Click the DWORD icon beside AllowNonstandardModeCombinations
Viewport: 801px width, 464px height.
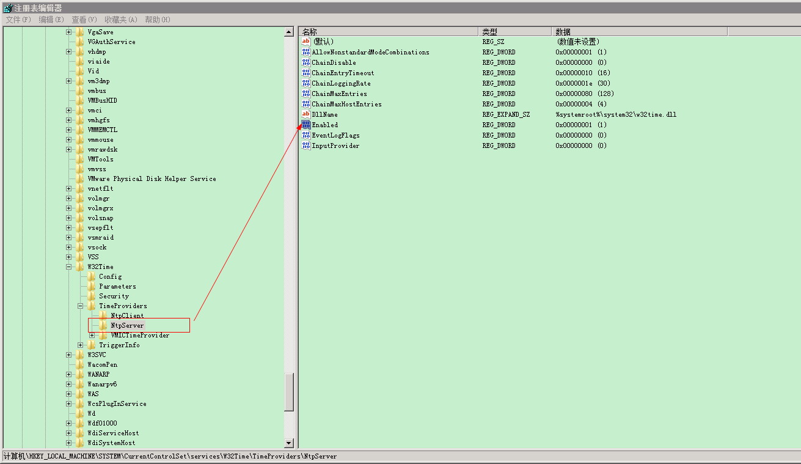[305, 52]
